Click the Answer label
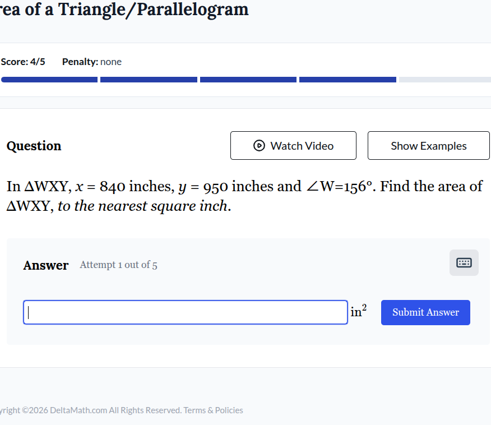Screen dimensions: 491x425 coord(46,265)
